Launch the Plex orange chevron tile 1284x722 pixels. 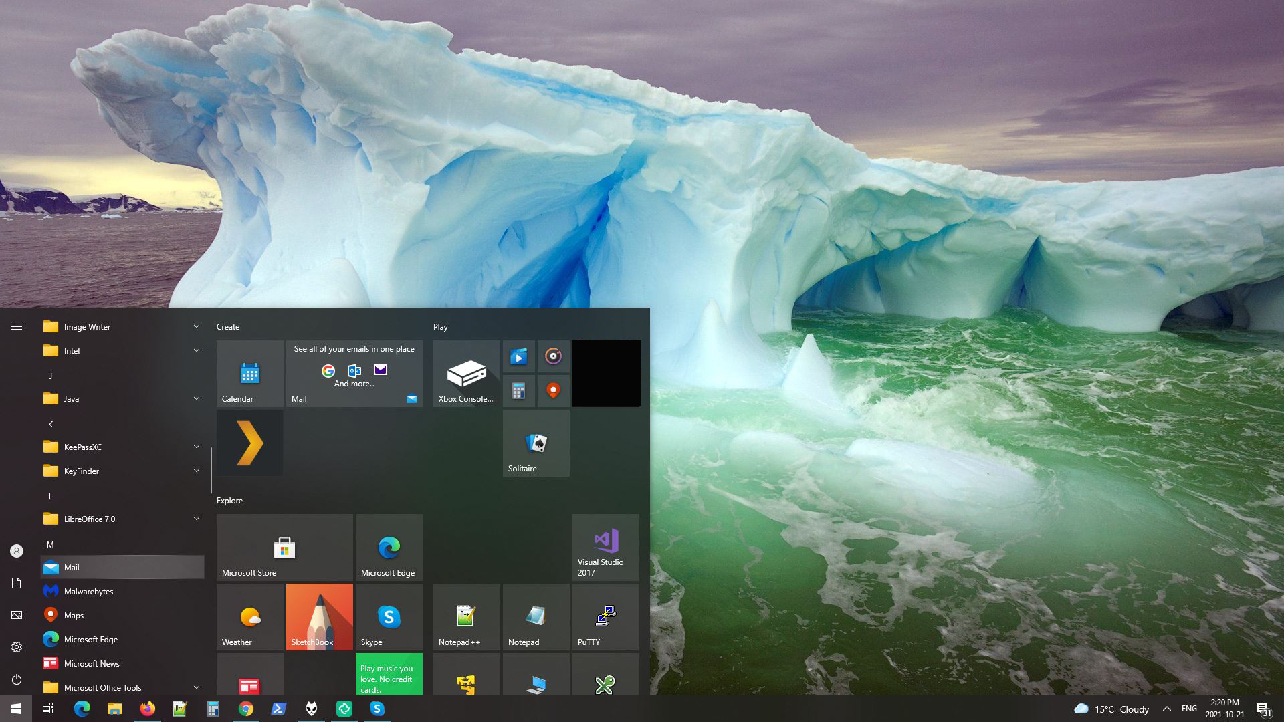click(x=249, y=443)
